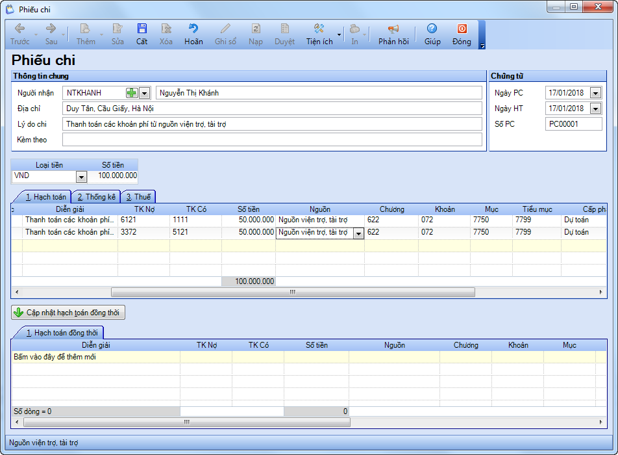Click the Thêm (add) toolbar icon
This screenshot has width=618, height=455.
(x=85, y=34)
